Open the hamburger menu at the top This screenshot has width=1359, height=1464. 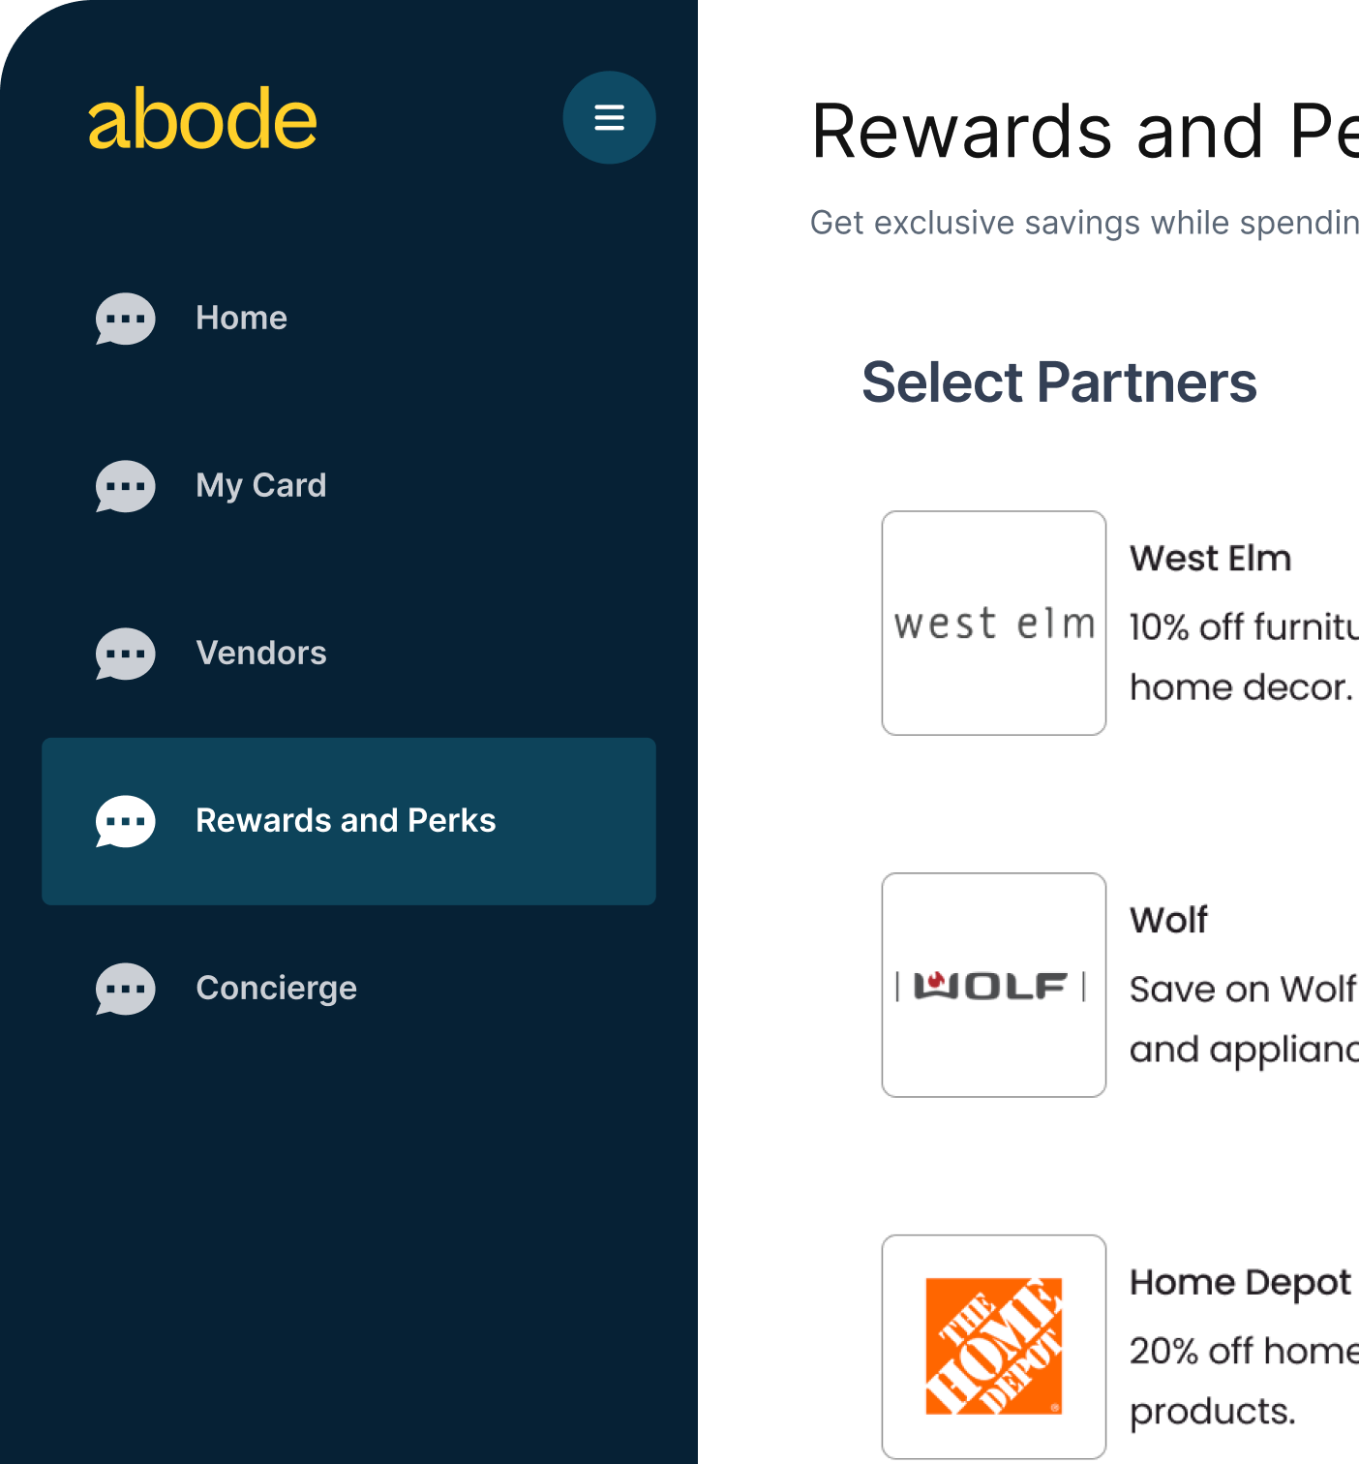click(609, 116)
